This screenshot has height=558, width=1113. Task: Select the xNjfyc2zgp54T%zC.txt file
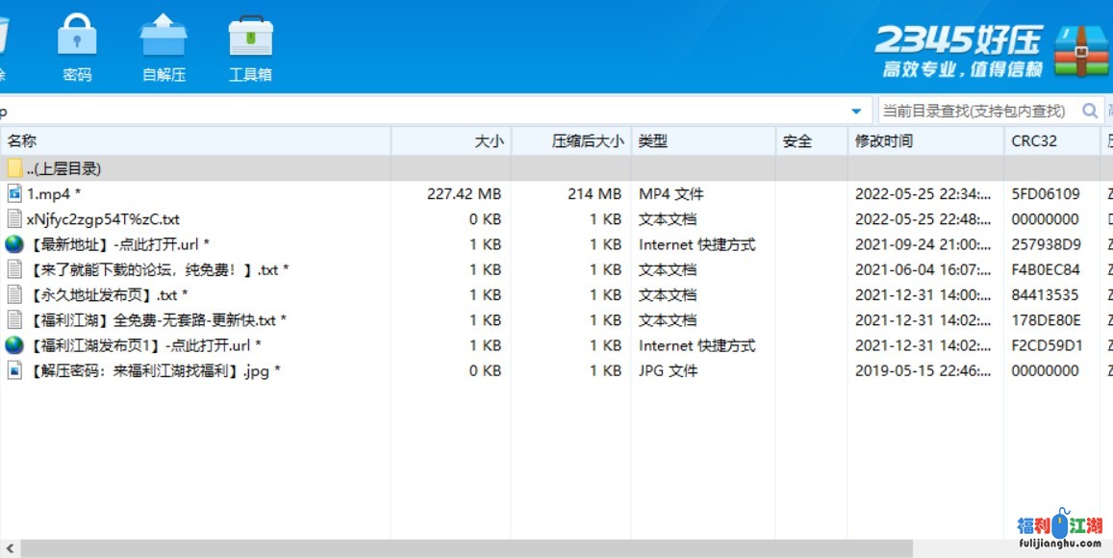pyautogui.click(x=103, y=219)
